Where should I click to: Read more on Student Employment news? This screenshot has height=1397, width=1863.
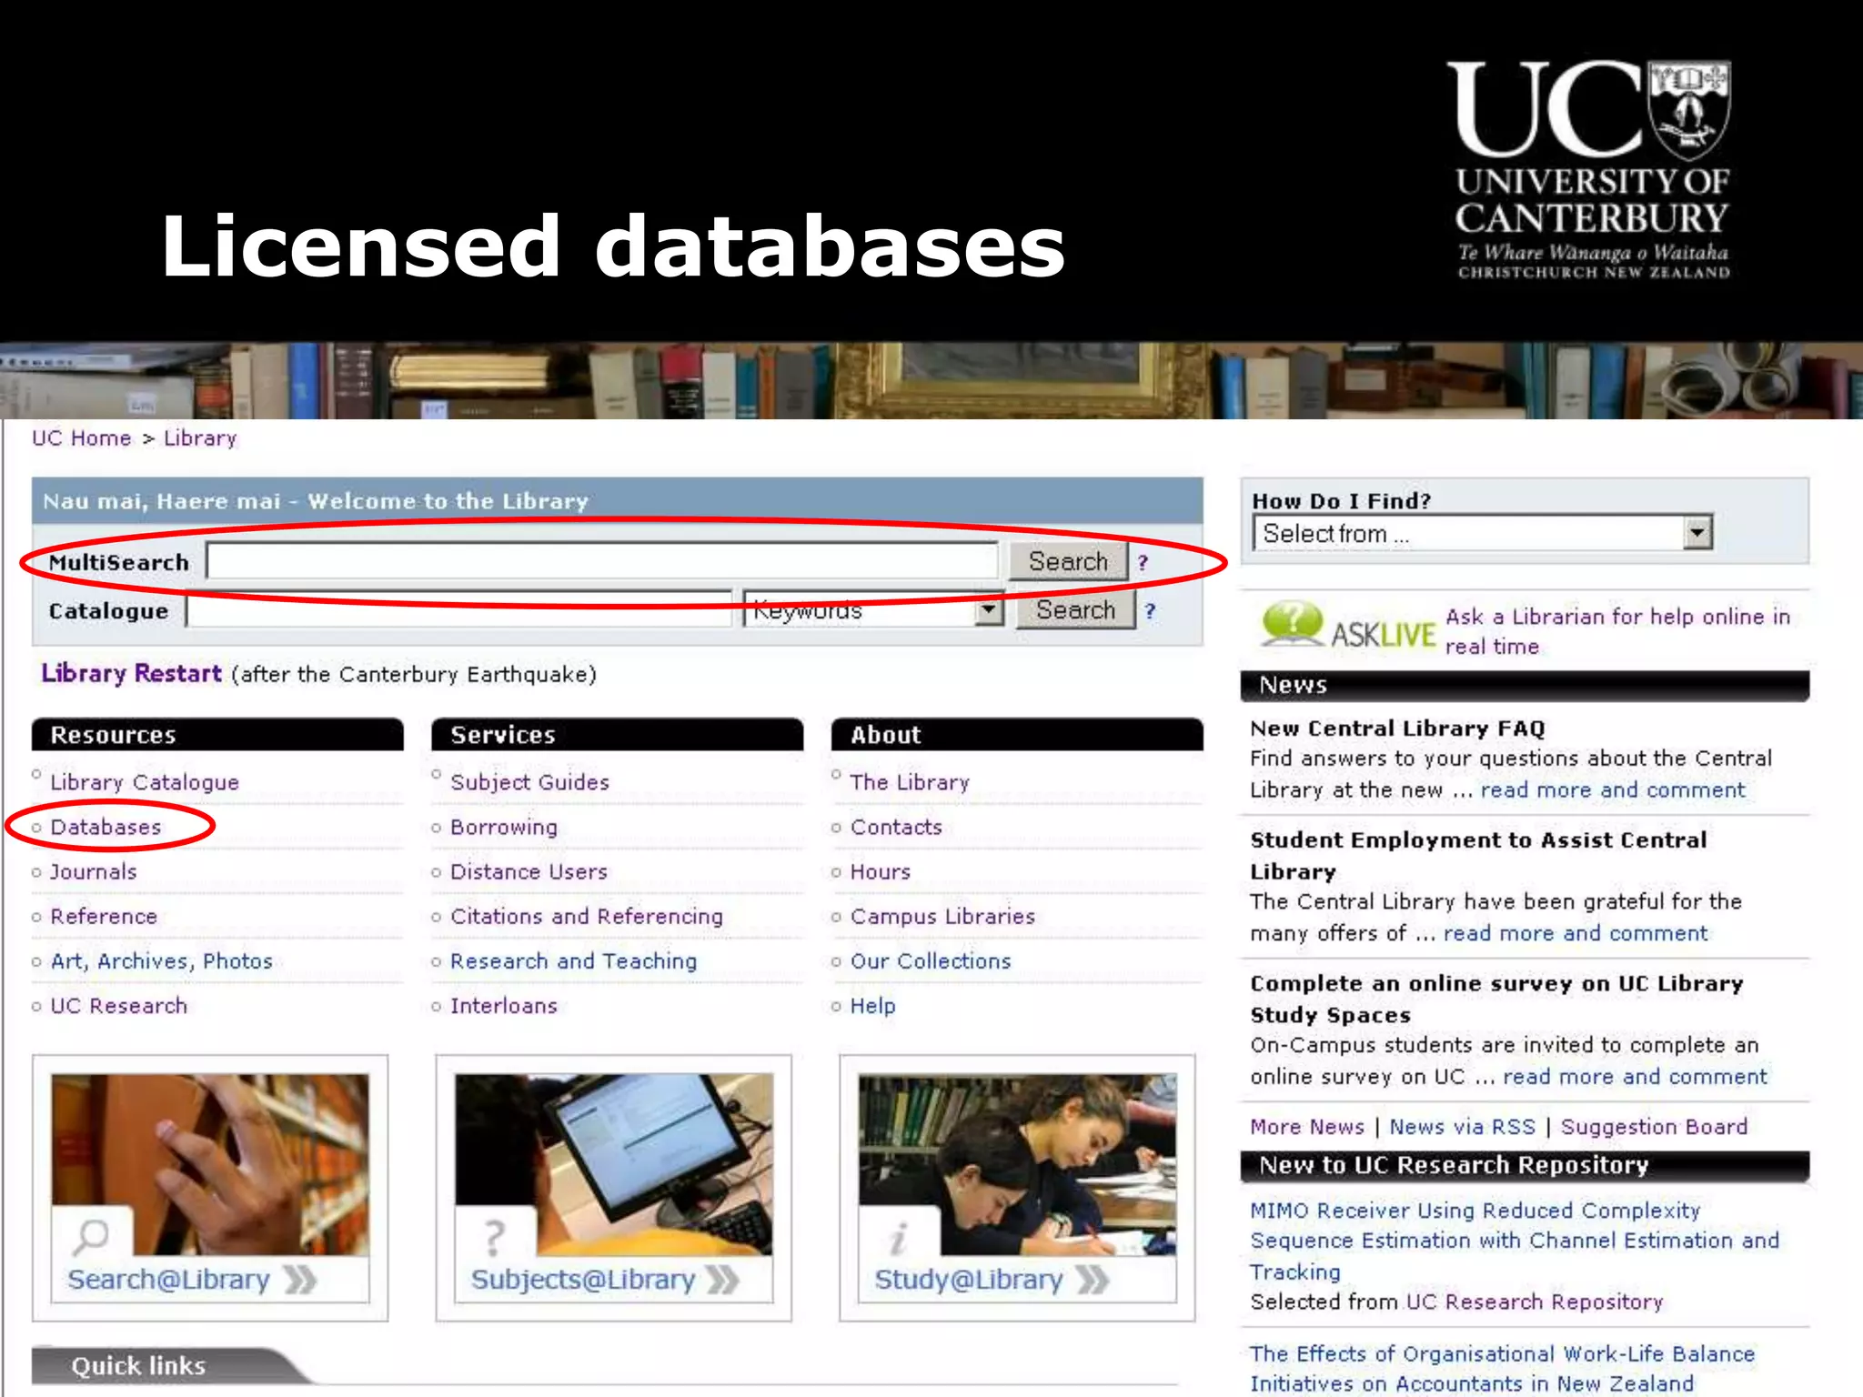click(1576, 933)
